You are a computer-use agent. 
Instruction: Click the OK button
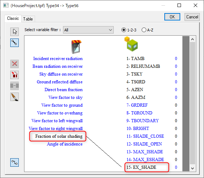coord(172,17)
